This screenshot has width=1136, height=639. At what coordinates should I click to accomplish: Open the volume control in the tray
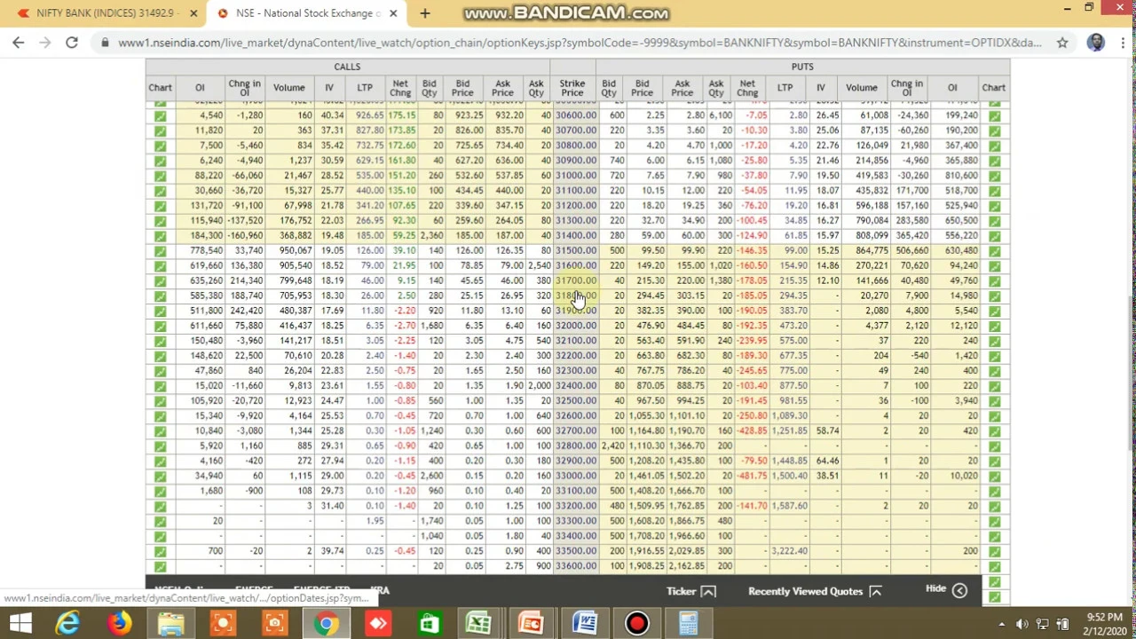[1022, 624]
